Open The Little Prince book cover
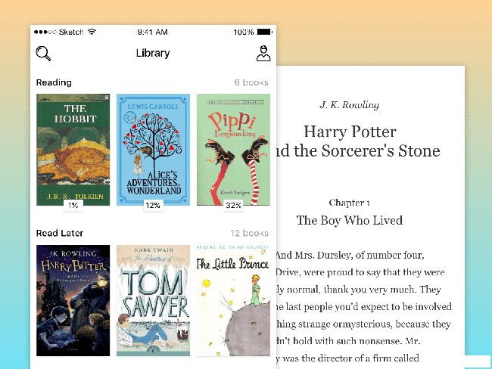The image size is (492, 369). (233, 300)
